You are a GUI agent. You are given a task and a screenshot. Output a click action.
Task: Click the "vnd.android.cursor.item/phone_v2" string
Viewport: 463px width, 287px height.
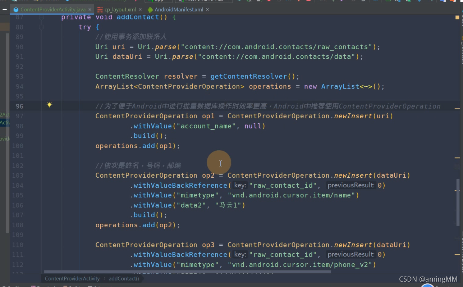(x=300, y=265)
